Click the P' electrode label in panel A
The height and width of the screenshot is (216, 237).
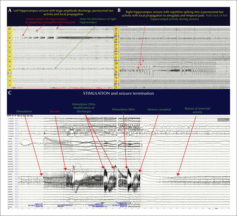click(x=10, y=57)
